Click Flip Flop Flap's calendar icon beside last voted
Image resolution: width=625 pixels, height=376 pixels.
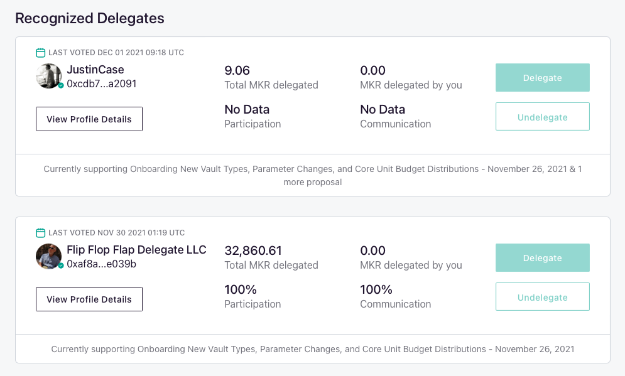coord(40,233)
